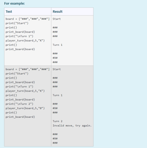Select the "Invalid move, try again." message
This screenshot has height=148, width=147.
pos(72,126)
